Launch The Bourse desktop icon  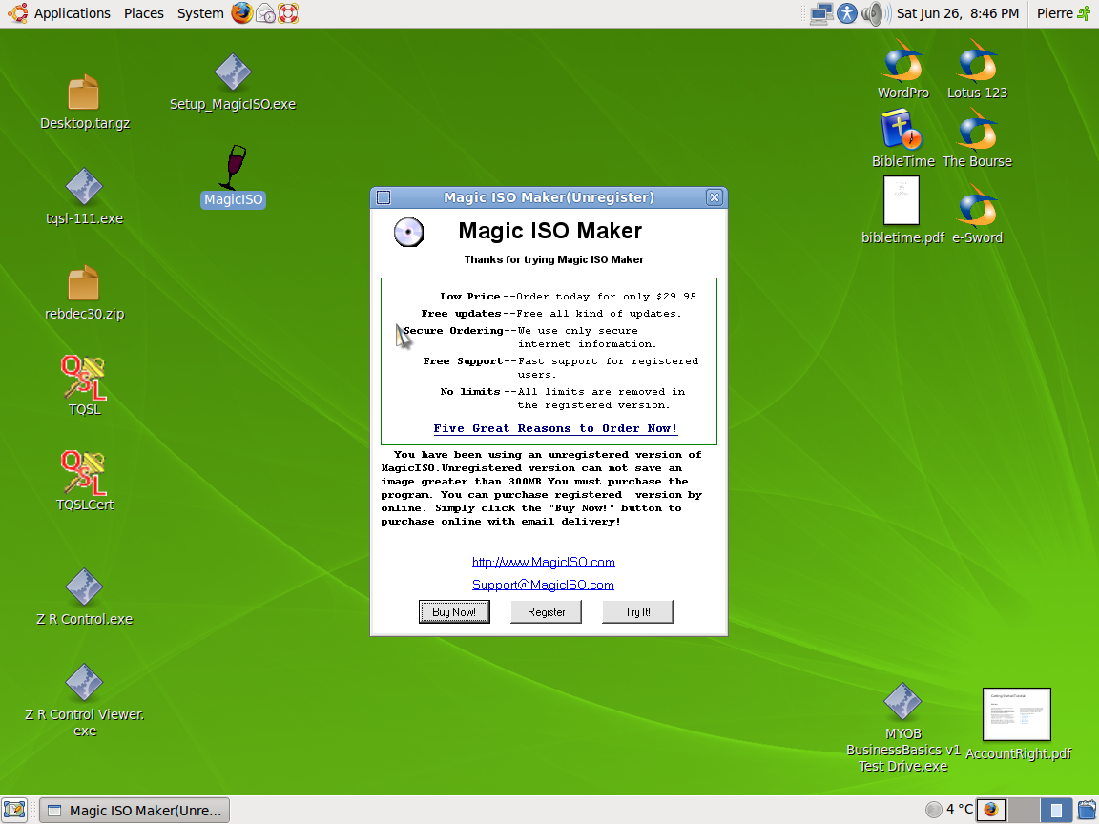(976, 134)
